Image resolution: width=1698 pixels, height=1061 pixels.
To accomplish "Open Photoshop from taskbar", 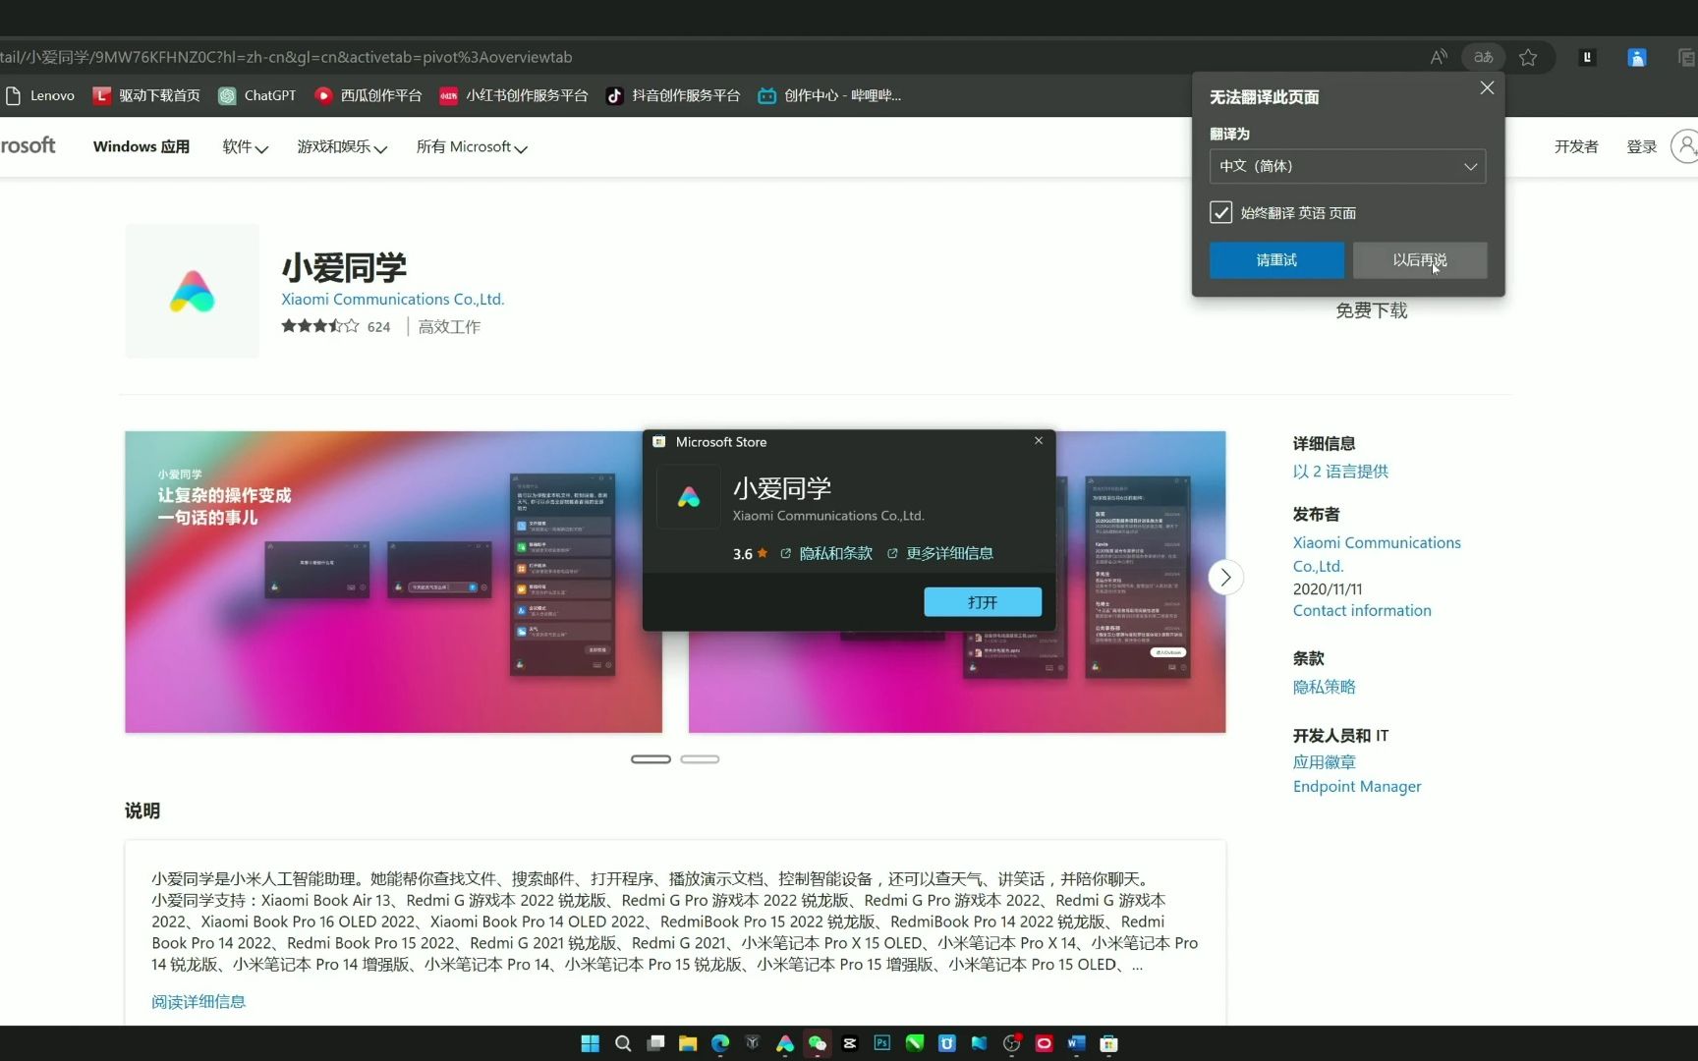I will (882, 1043).
